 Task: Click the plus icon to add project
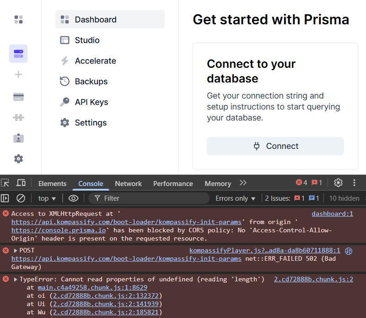tap(18, 75)
